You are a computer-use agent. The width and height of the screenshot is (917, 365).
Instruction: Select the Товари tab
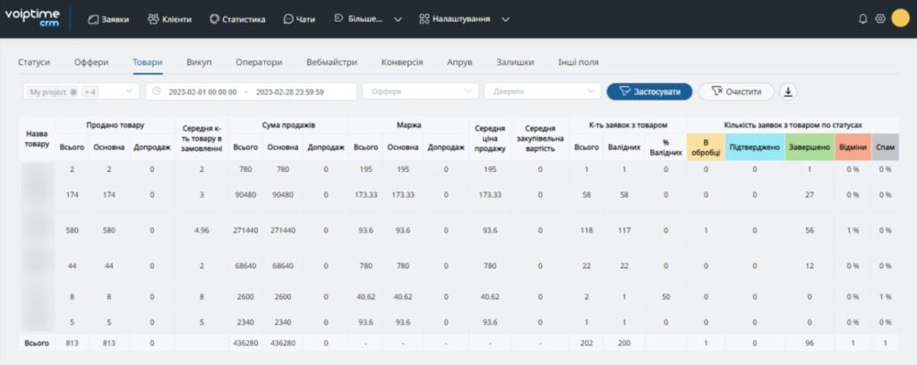coord(148,63)
